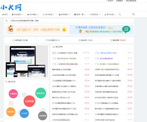Expand the 更多功能 dropdown with person icon
The image size is (147, 122).
pos(110,14)
